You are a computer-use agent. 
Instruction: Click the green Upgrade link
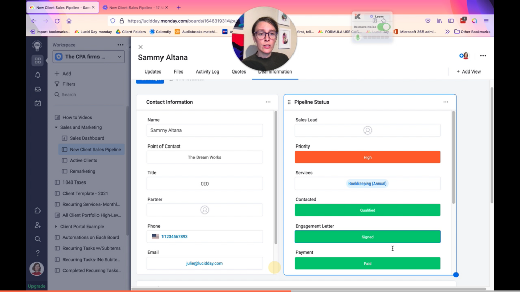point(37,286)
